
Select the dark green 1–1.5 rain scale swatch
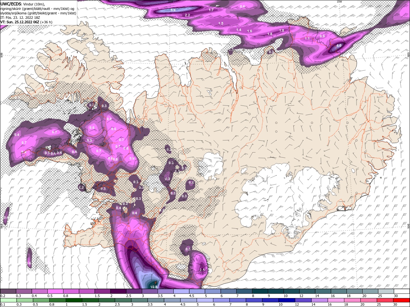74,300
